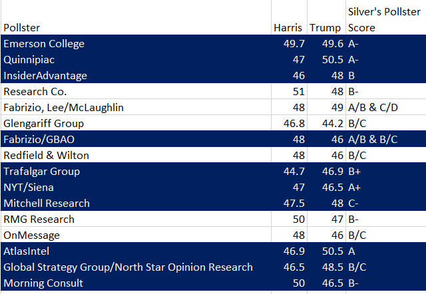Click the InsiderAdvantage pollster cell
This screenshot has height=294, width=426.
pyautogui.click(x=136, y=75)
